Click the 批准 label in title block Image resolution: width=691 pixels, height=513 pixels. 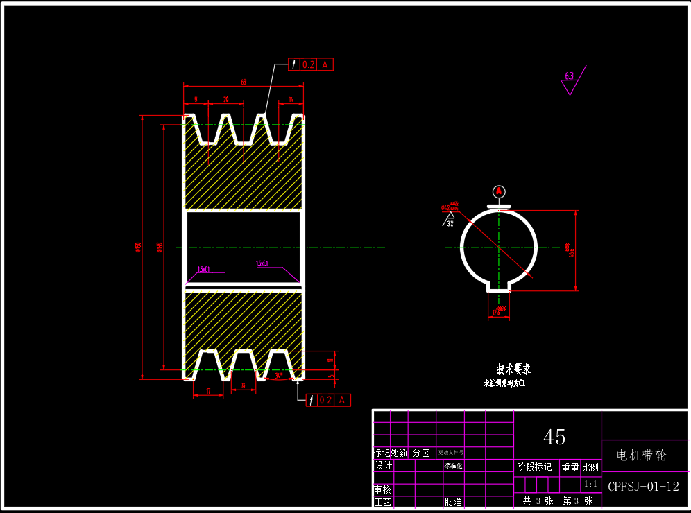[x=452, y=502]
